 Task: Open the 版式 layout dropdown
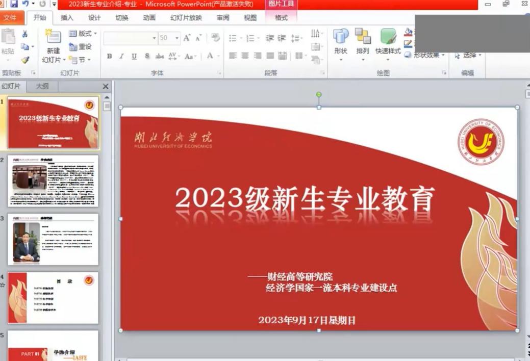83,34
